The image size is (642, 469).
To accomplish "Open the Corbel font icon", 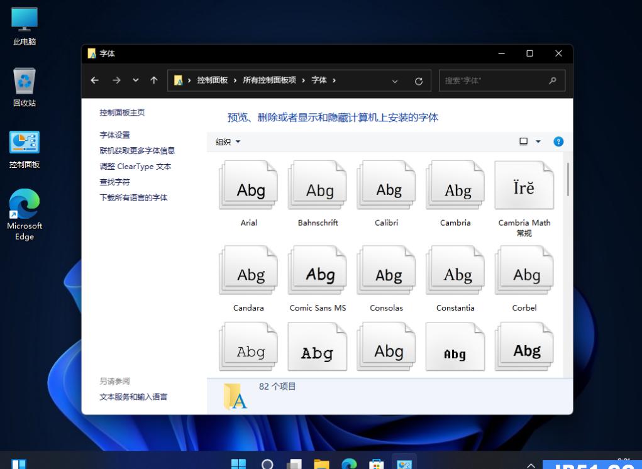I will pos(524,270).
